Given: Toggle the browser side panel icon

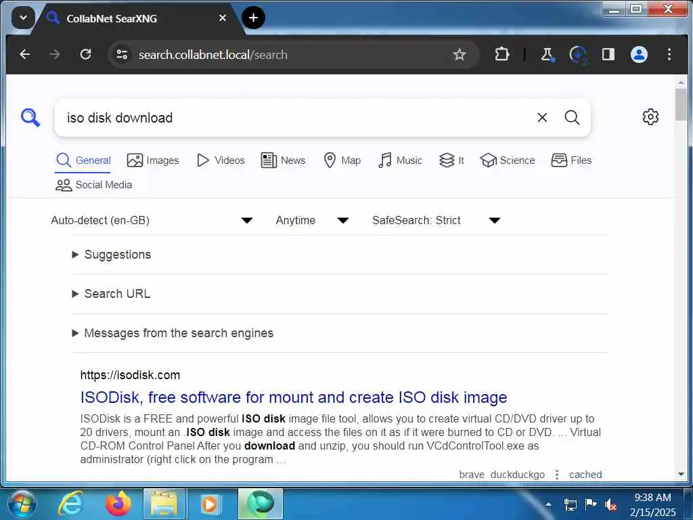Looking at the screenshot, I should pos(608,54).
